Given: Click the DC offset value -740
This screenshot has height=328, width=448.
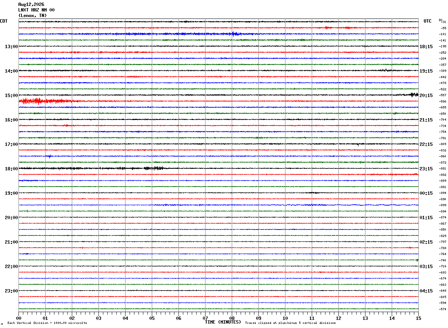Looking at the screenshot, I should pos(442,260).
